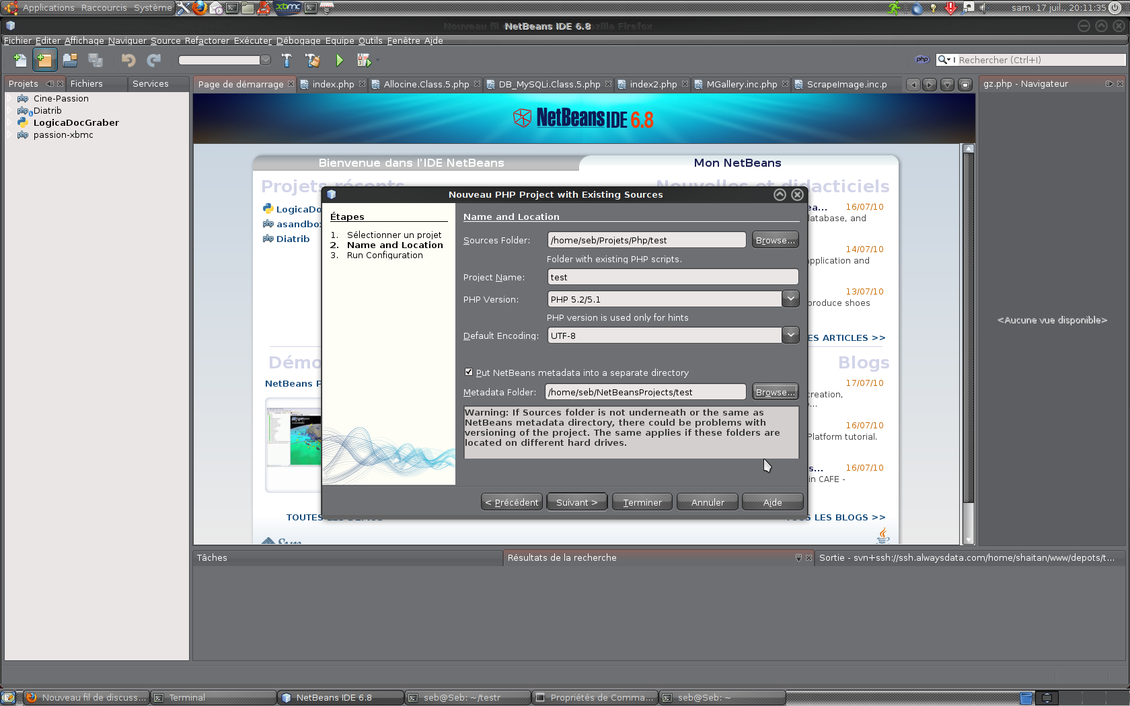Close the index.php tab
1130x706 pixels.
[x=362, y=84]
